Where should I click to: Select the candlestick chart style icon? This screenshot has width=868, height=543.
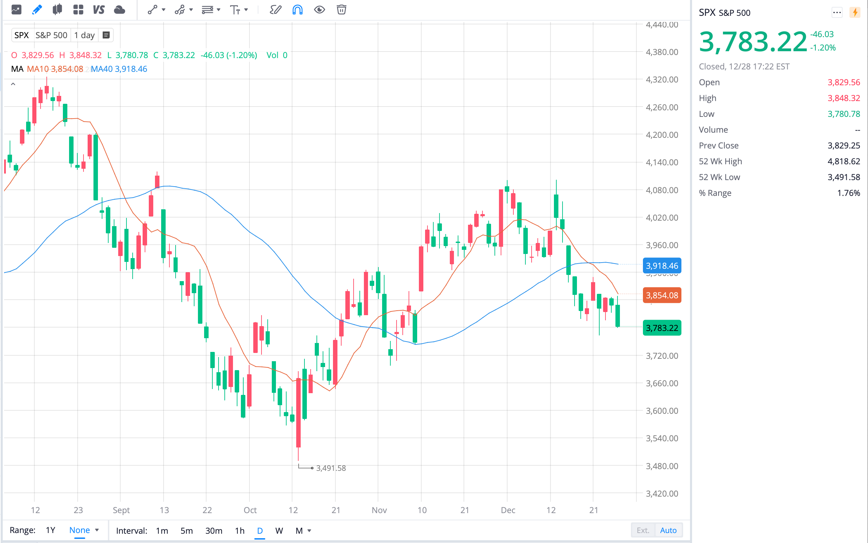[x=57, y=10]
